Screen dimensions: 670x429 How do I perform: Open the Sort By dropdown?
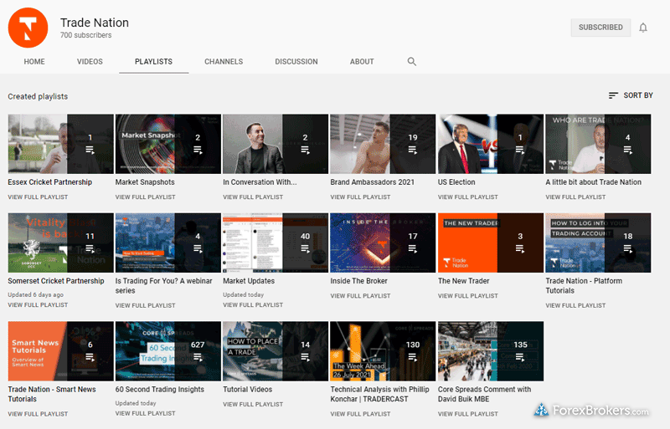click(631, 95)
